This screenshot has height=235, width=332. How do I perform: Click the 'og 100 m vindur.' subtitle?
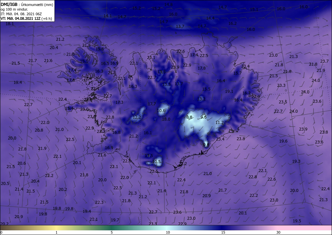click(14, 9)
